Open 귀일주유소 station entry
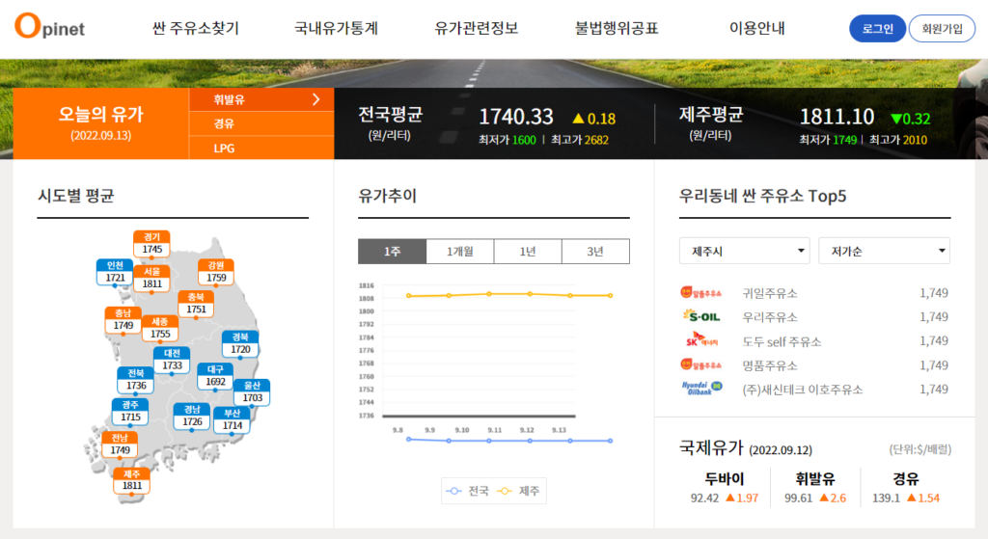Image resolution: width=988 pixels, height=539 pixels. (770, 293)
